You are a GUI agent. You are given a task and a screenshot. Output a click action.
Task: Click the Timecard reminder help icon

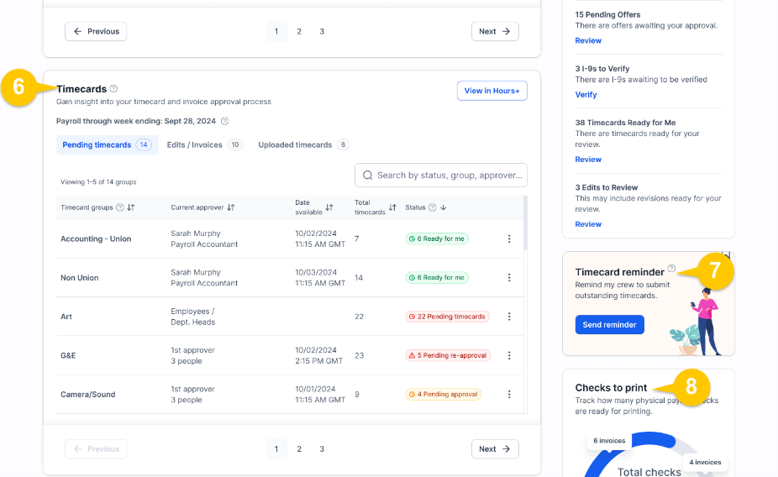point(671,268)
